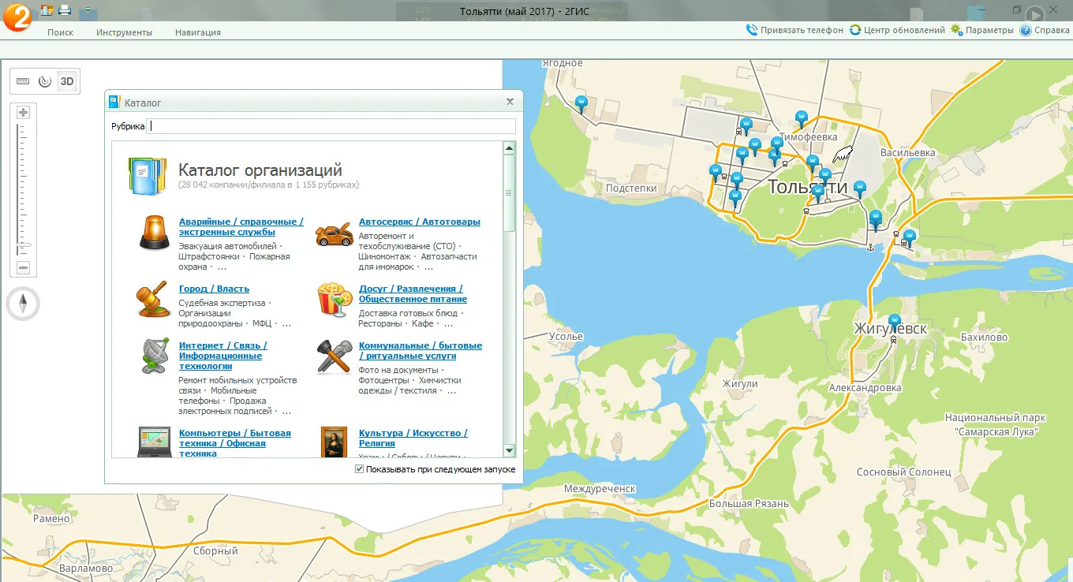Open Компьютеры / Бытовая техника / Офисная техника link
Viewport: 1073px width, 582px height.
tap(235, 443)
